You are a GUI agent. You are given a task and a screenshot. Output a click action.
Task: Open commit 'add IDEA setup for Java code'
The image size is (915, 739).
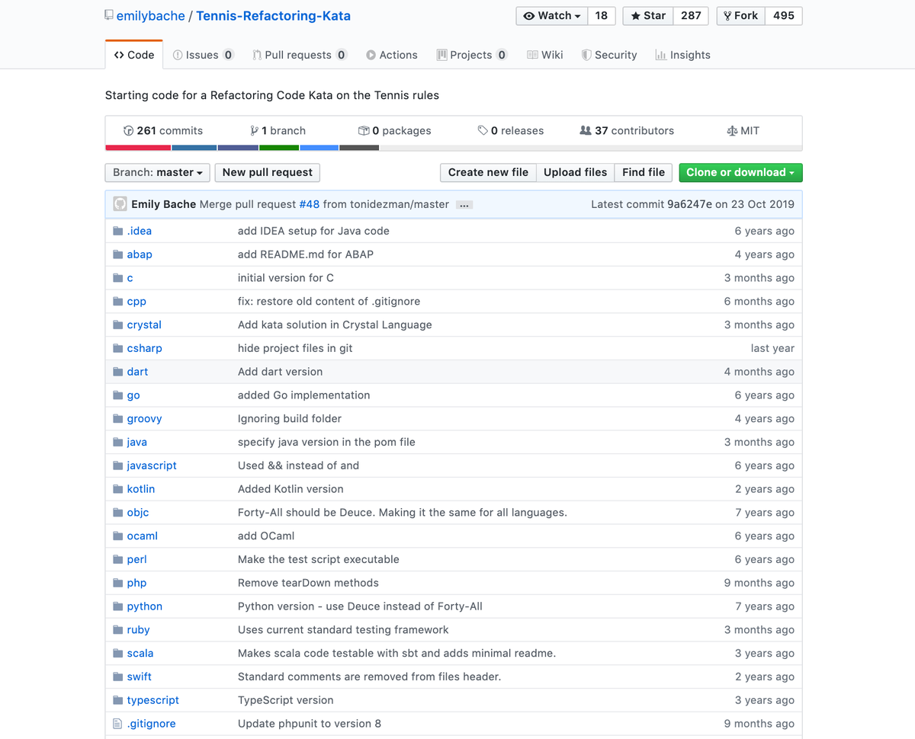[313, 232]
